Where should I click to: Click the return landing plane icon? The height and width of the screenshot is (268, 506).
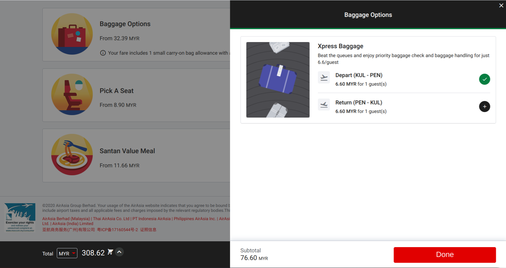click(324, 105)
